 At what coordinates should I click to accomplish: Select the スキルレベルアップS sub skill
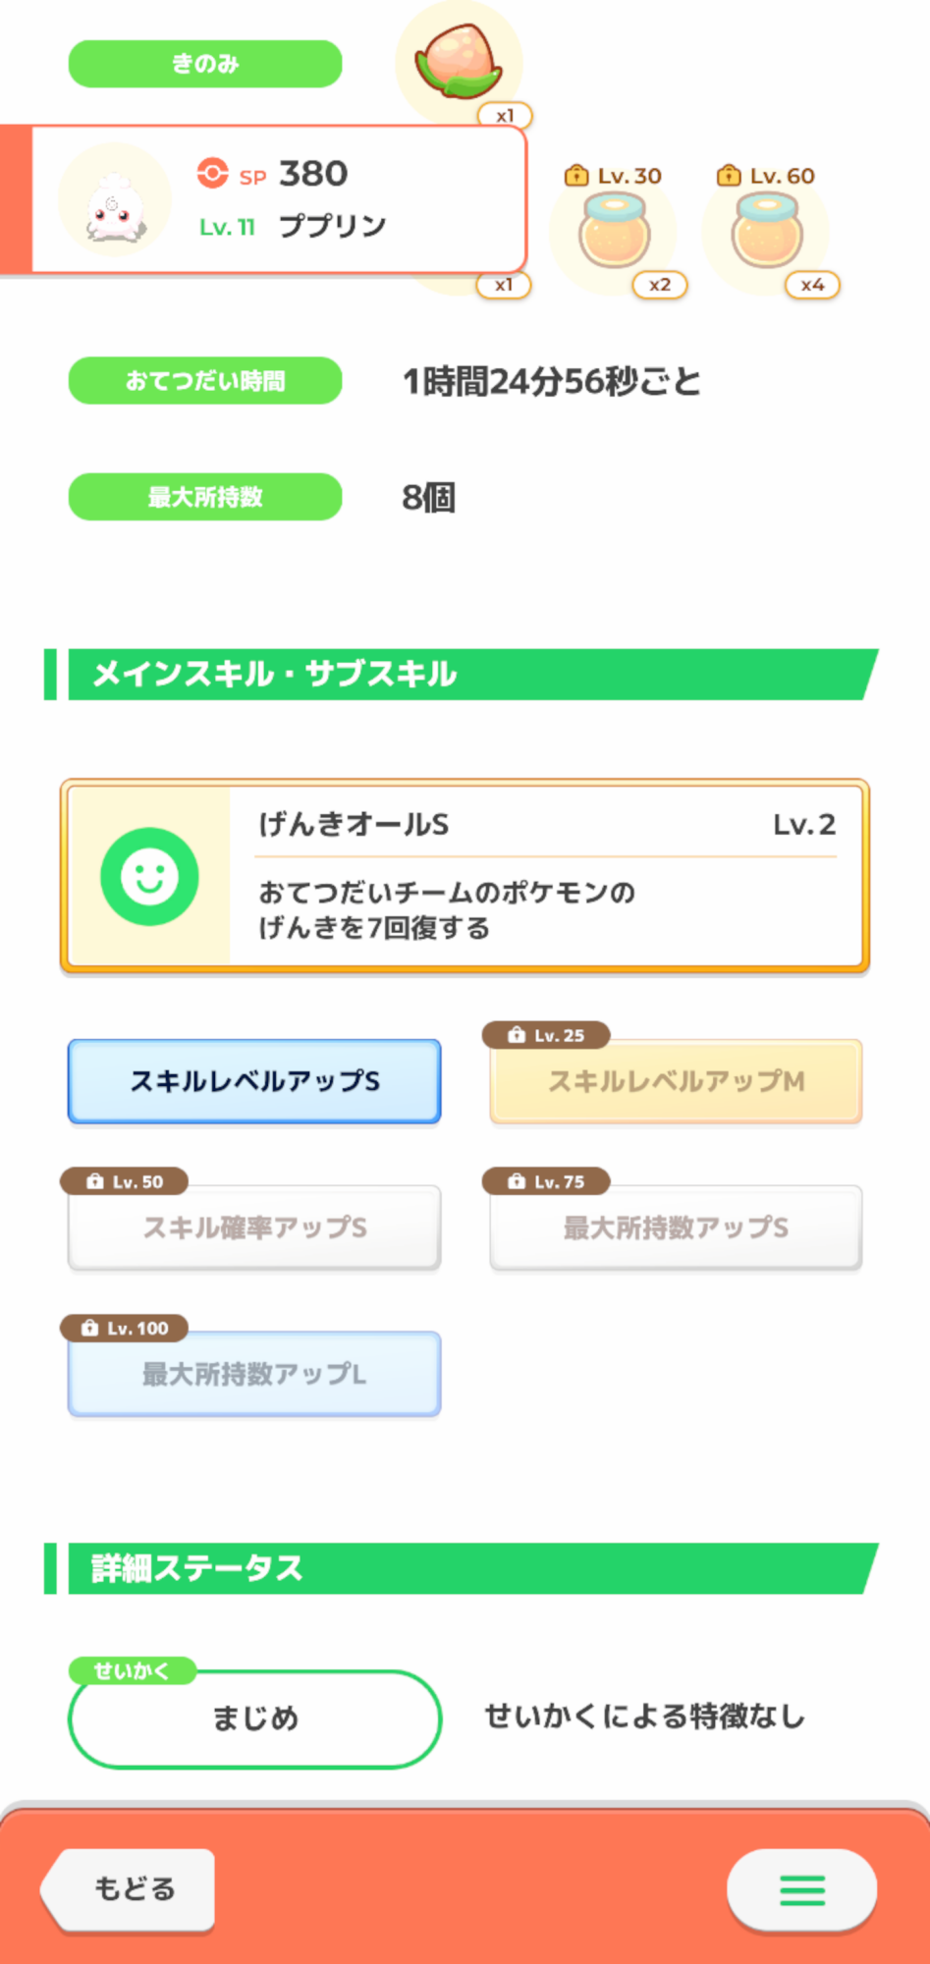coord(254,1081)
